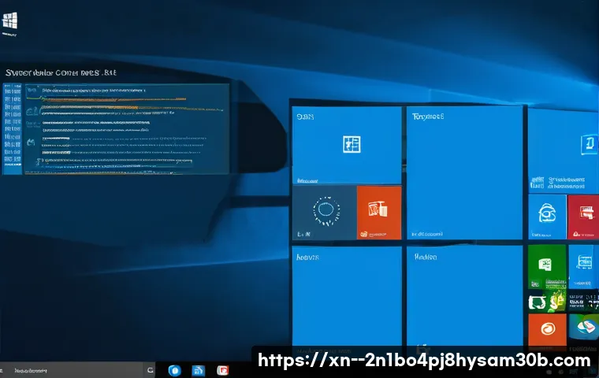Launch the orange Office-style tile
The image size is (599, 378).
(379, 212)
